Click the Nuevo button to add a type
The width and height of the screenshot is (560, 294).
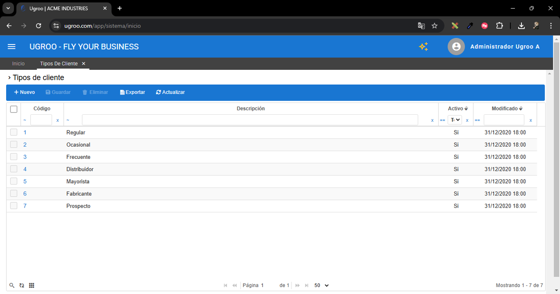[x=24, y=92]
